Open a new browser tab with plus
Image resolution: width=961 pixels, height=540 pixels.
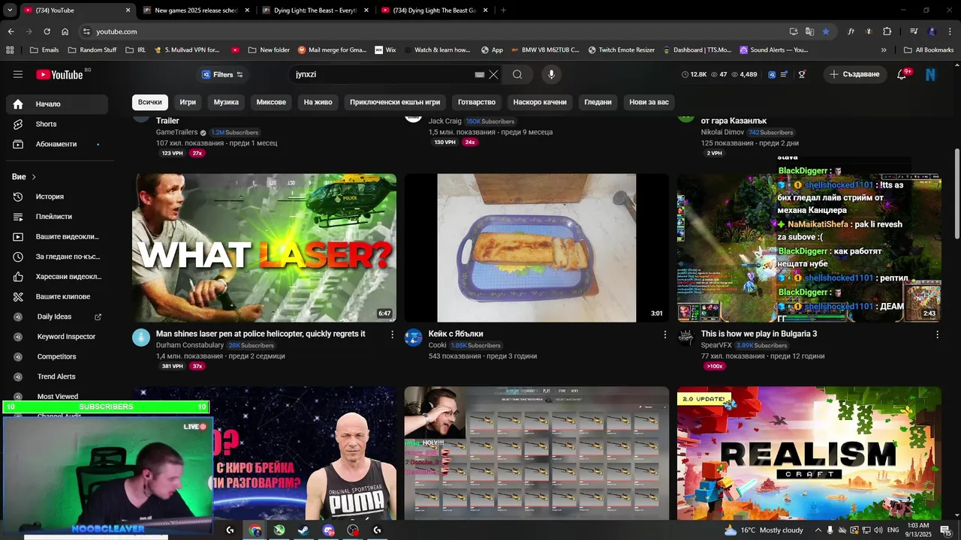(503, 10)
